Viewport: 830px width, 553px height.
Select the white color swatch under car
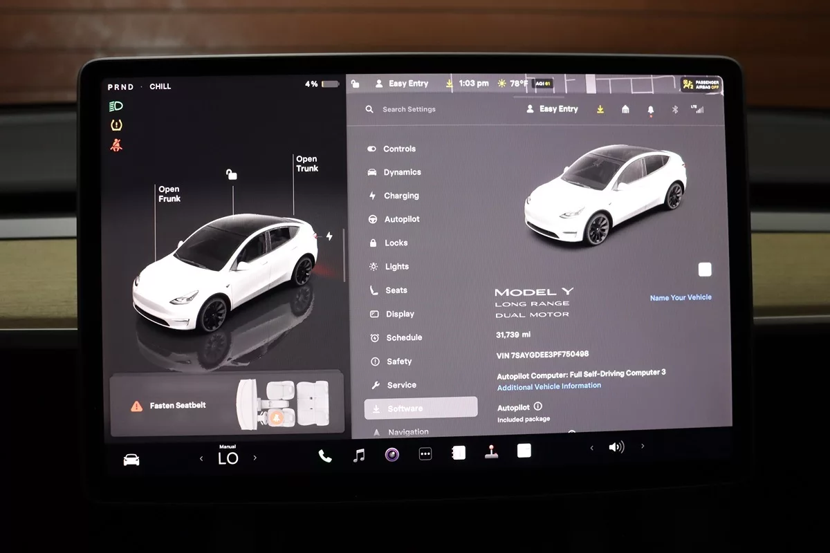click(x=705, y=270)
